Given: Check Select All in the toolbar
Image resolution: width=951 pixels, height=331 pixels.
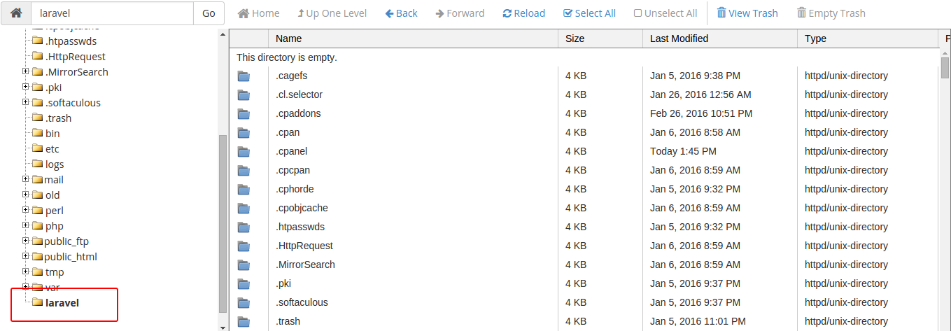Looking at the screenshot, I should coord(568,13).
